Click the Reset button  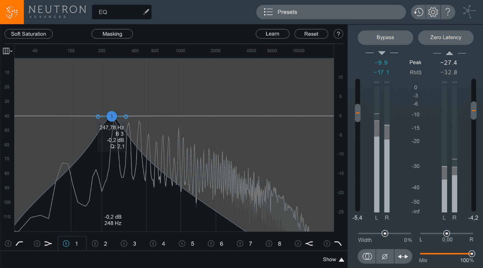pyautogui.click(x=311, y=34)
